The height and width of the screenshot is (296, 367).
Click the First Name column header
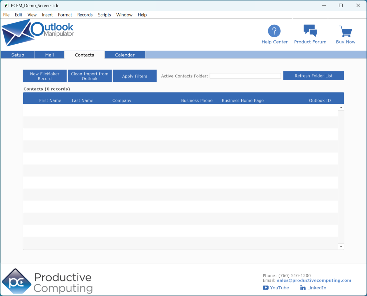click(x=50, y=100)
